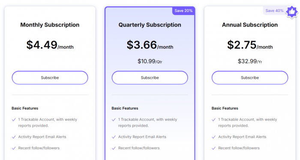Click Monthly plan's Recent follow/followers checkmark icon
This screenshot has height=160, width=300.
click(14, 148)
